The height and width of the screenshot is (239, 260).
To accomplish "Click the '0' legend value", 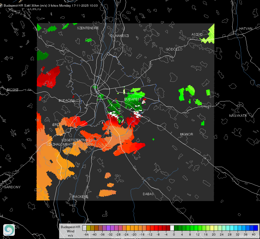I will tap(174, 234).
